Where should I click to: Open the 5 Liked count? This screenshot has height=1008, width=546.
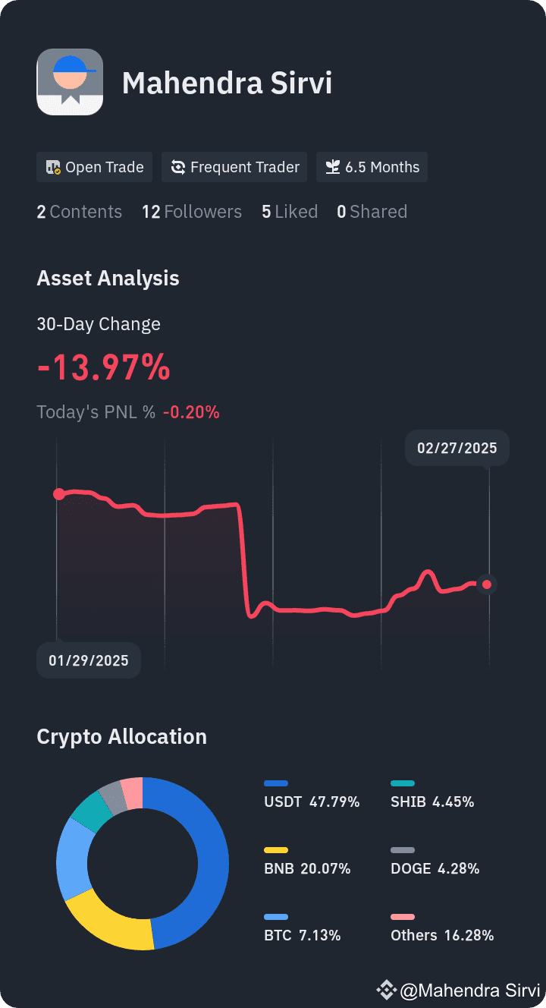[290, 212]
